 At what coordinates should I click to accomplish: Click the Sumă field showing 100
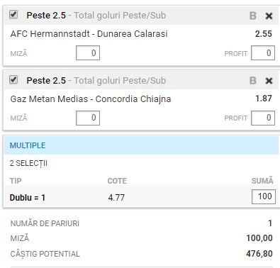[x=264, y=196]
